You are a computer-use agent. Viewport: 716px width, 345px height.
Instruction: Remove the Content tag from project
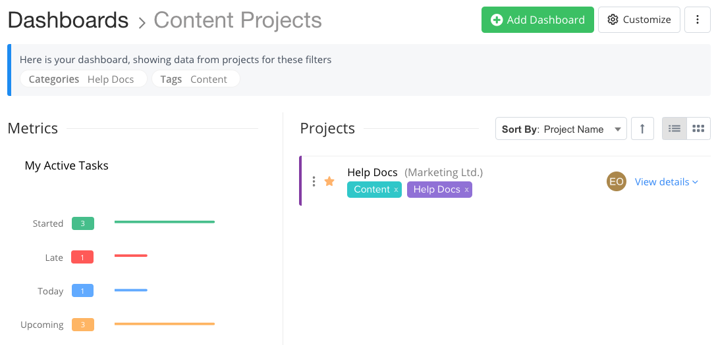tap(396, 190)
